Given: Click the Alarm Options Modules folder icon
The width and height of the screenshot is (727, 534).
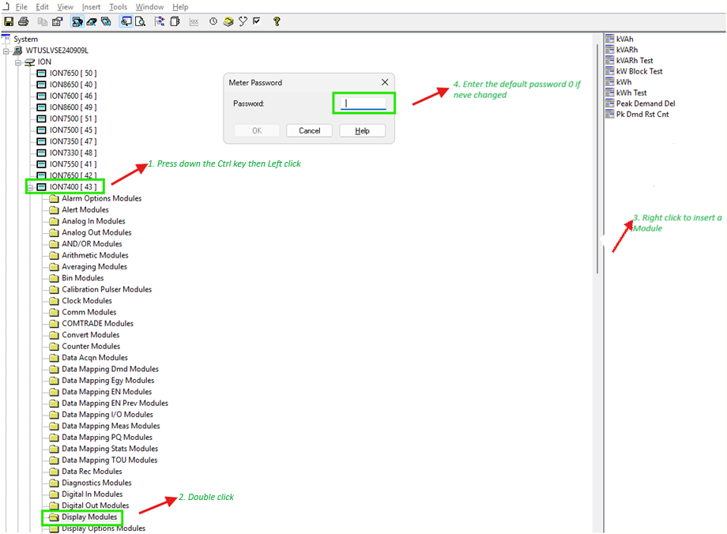Looking at the screenshot, I should 55,198.
